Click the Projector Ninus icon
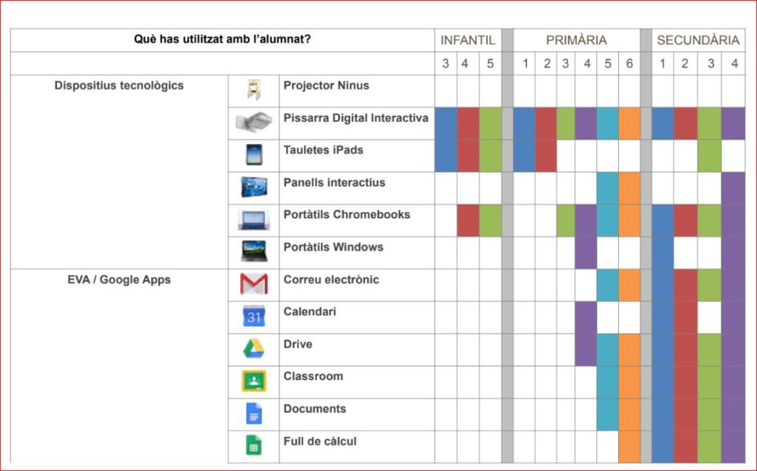This screenshot has width=757, height=471. pyautogui.click(x=254, y=90)
